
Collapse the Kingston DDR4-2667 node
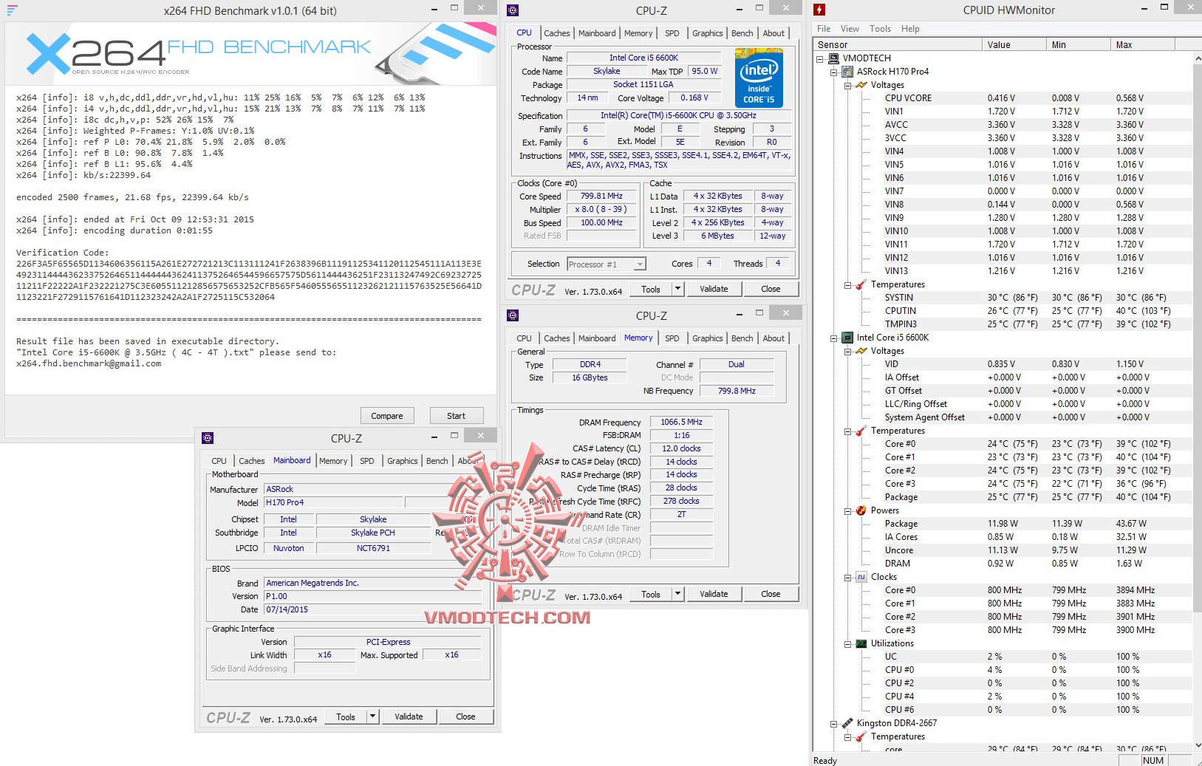point(833,723)
